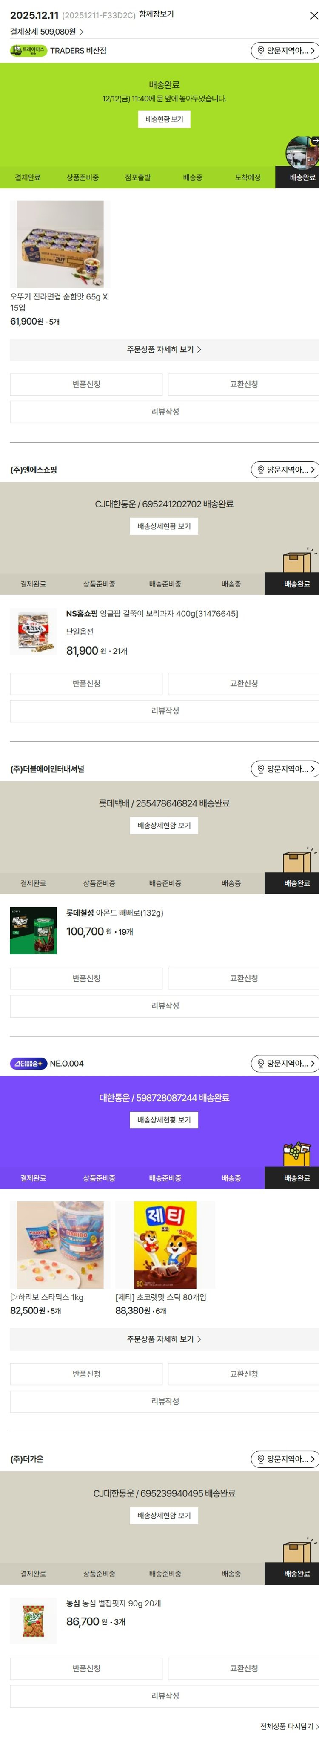
Task: Expand 결제상세 509,080원 chevron
Action: point(81,32)
